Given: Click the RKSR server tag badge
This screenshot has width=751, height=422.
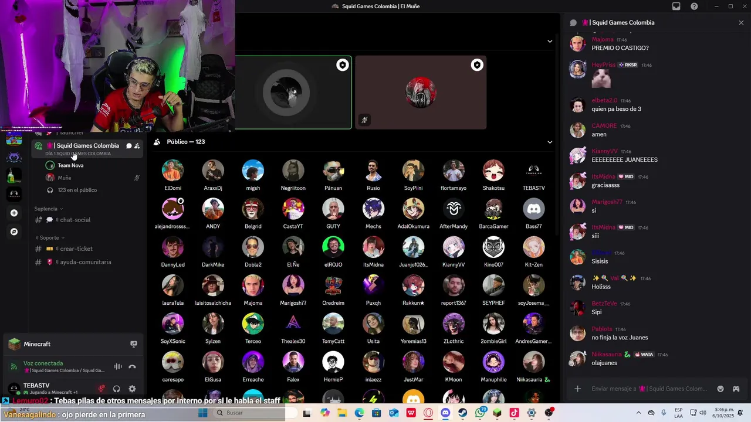Looking at the screenshot, I should tap(628, 65).
